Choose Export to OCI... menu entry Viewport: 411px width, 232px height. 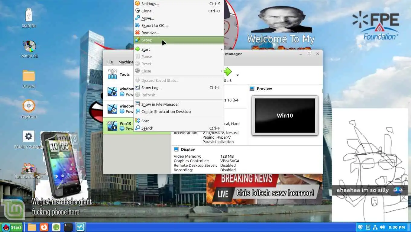179,25
